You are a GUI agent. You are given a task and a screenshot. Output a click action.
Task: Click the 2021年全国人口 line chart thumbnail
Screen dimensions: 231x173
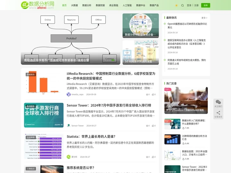(172, 155)
